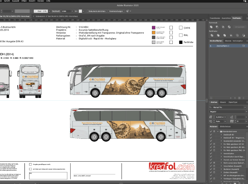Screen dimensions: 248x184
Task: Open the Myriad Pro font family dropdown
Action: coord(246,107)
